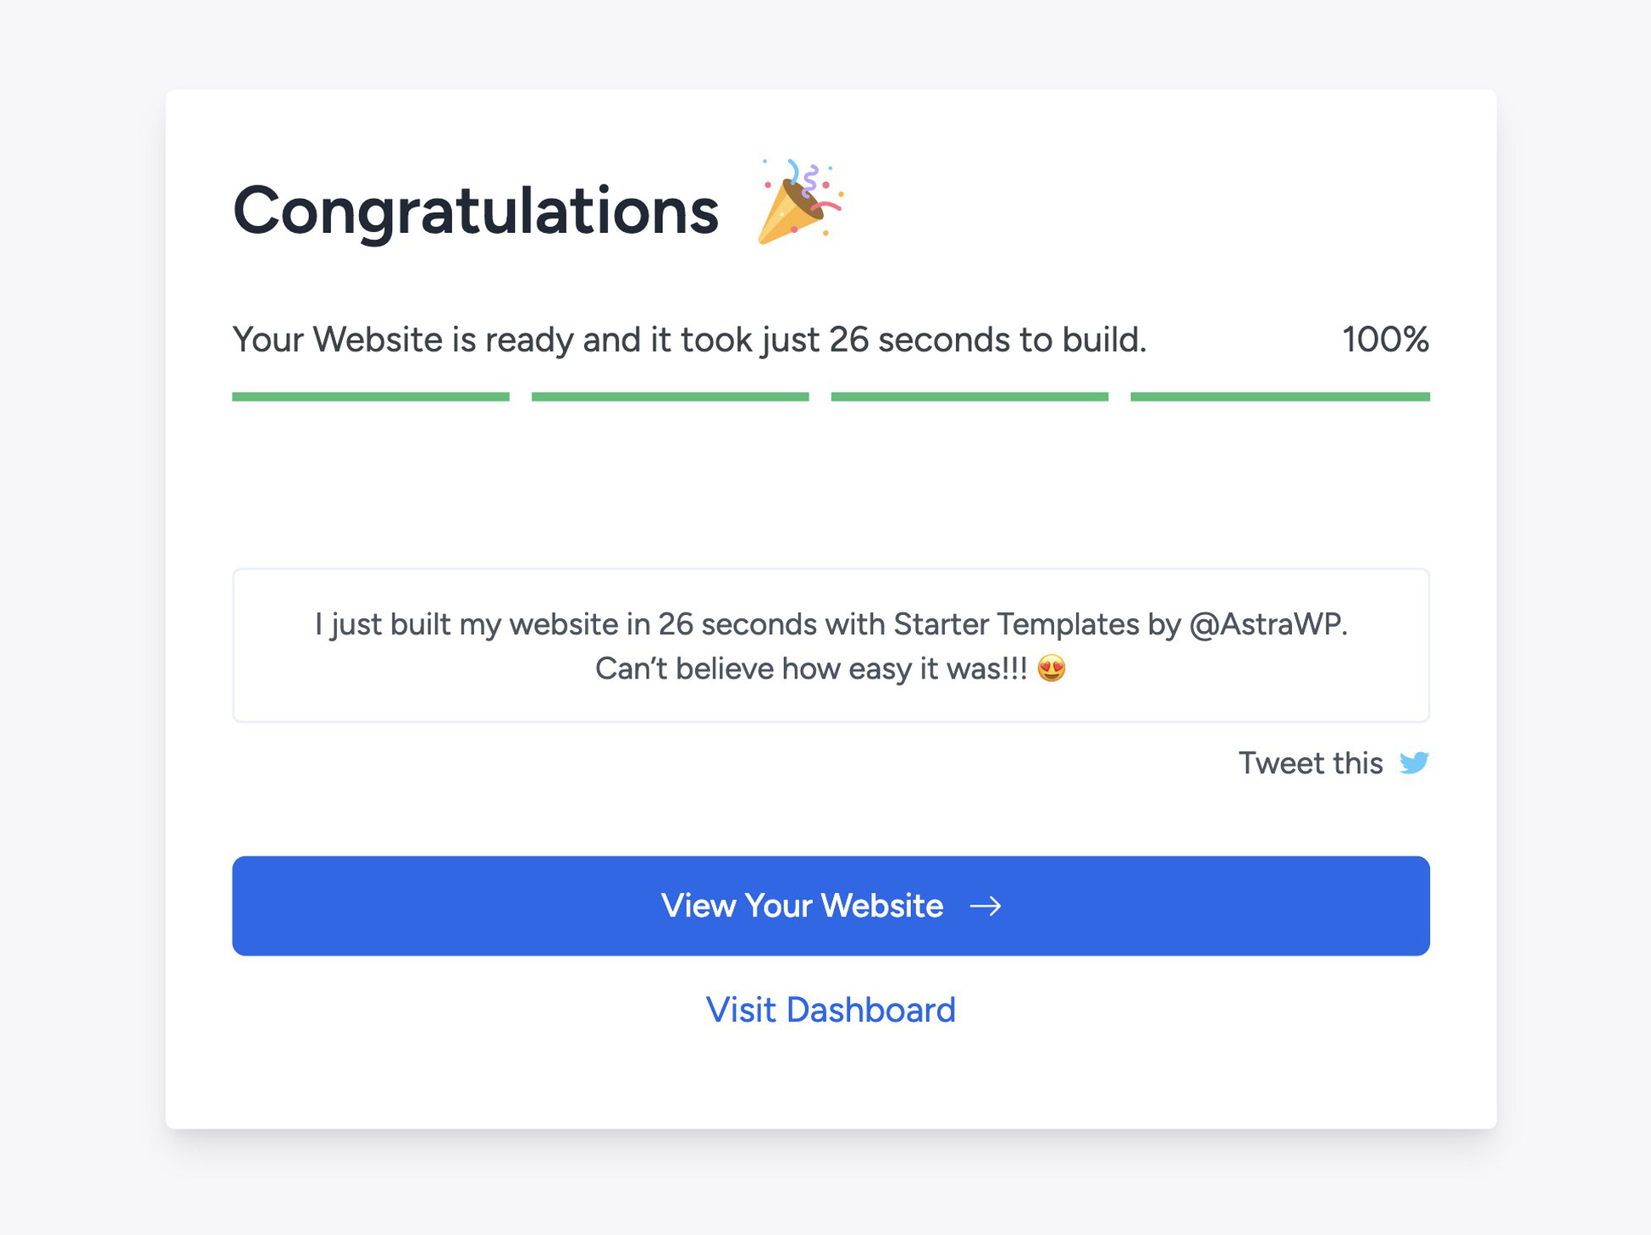Click the second green progress segment
Image resolution: width=1651 pixels, height=1235 pixels.
[x=670, y=396]
